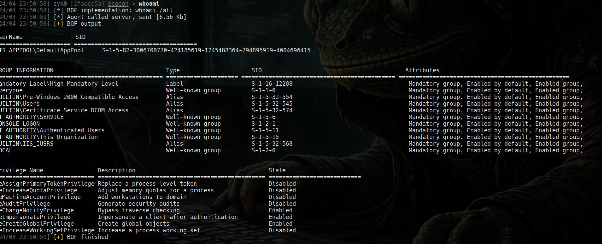Click the "Label" type cell
This screenshot has height=244, width=602.
(175, 84)
